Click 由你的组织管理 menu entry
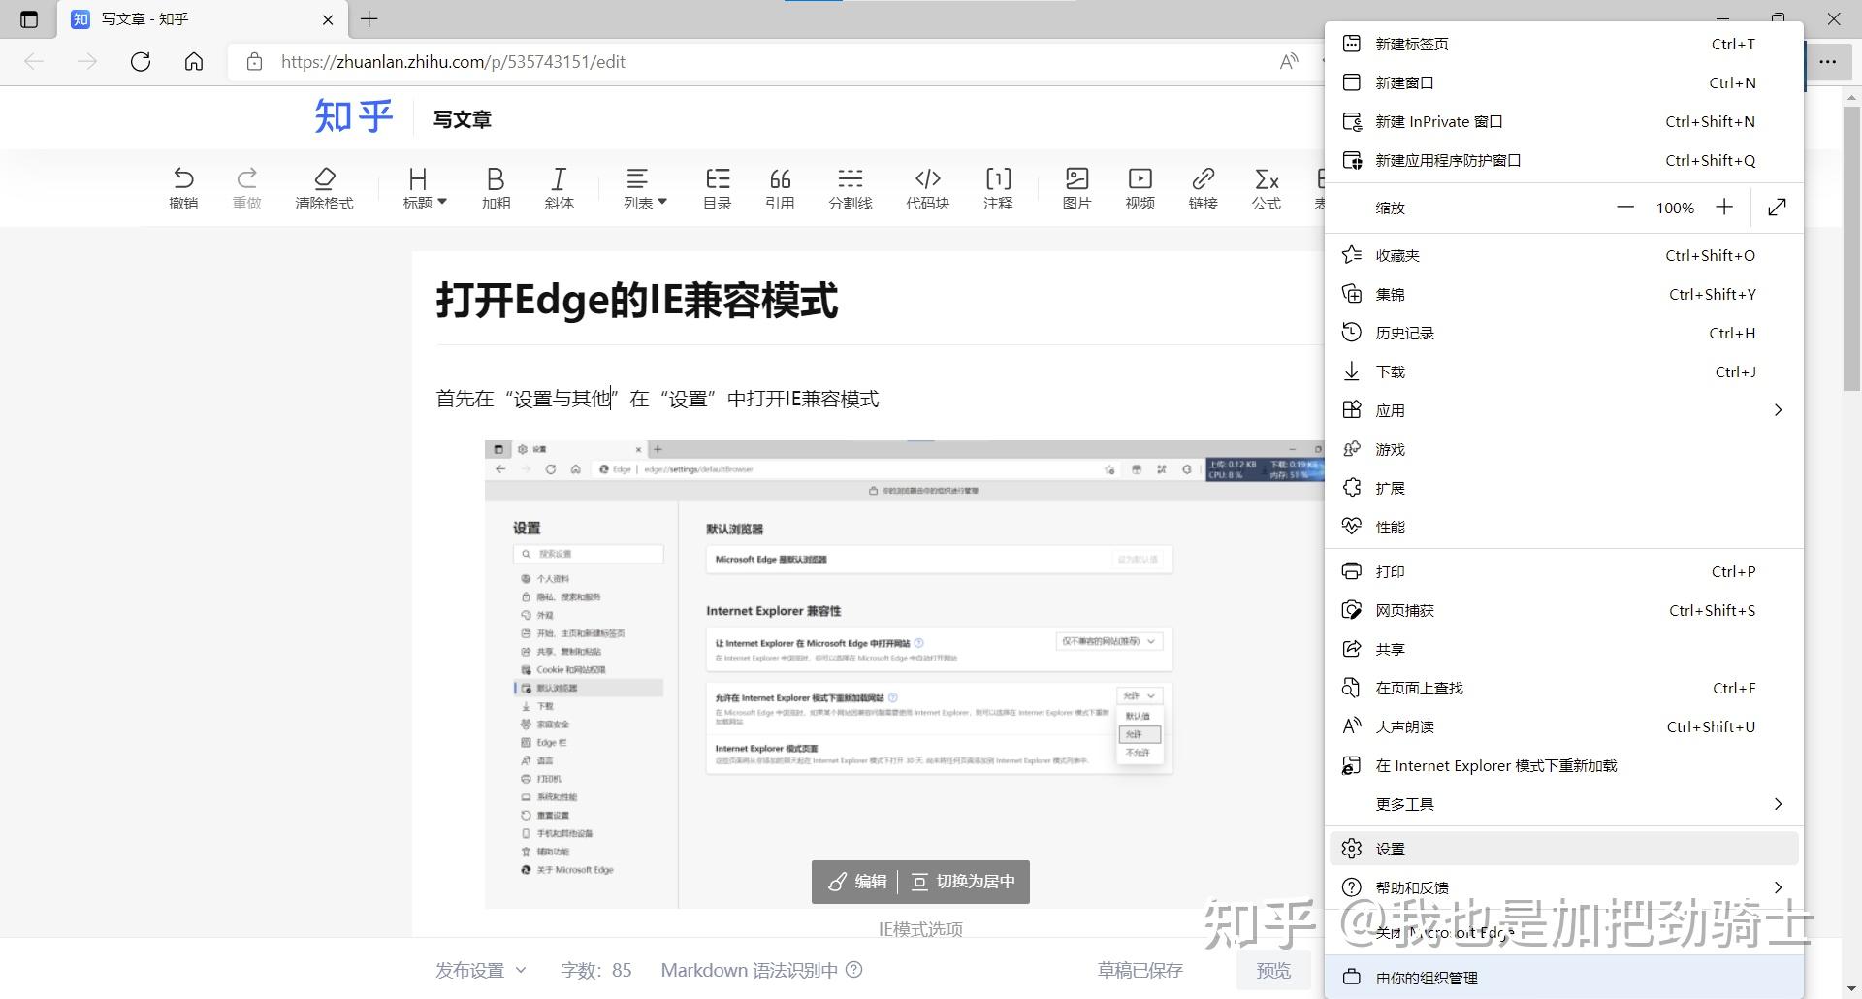1862x999 pixels. click(1563, 978)
